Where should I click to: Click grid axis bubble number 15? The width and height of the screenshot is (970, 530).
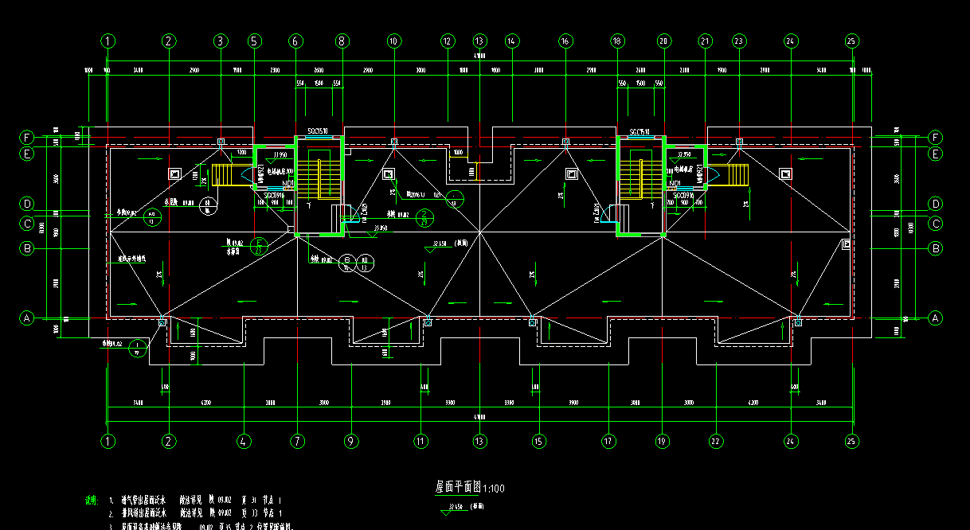click(538, 440)
